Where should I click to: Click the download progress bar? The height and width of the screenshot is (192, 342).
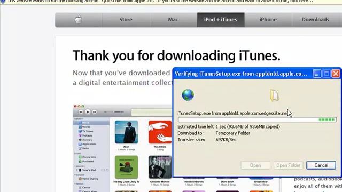point(257,119)
